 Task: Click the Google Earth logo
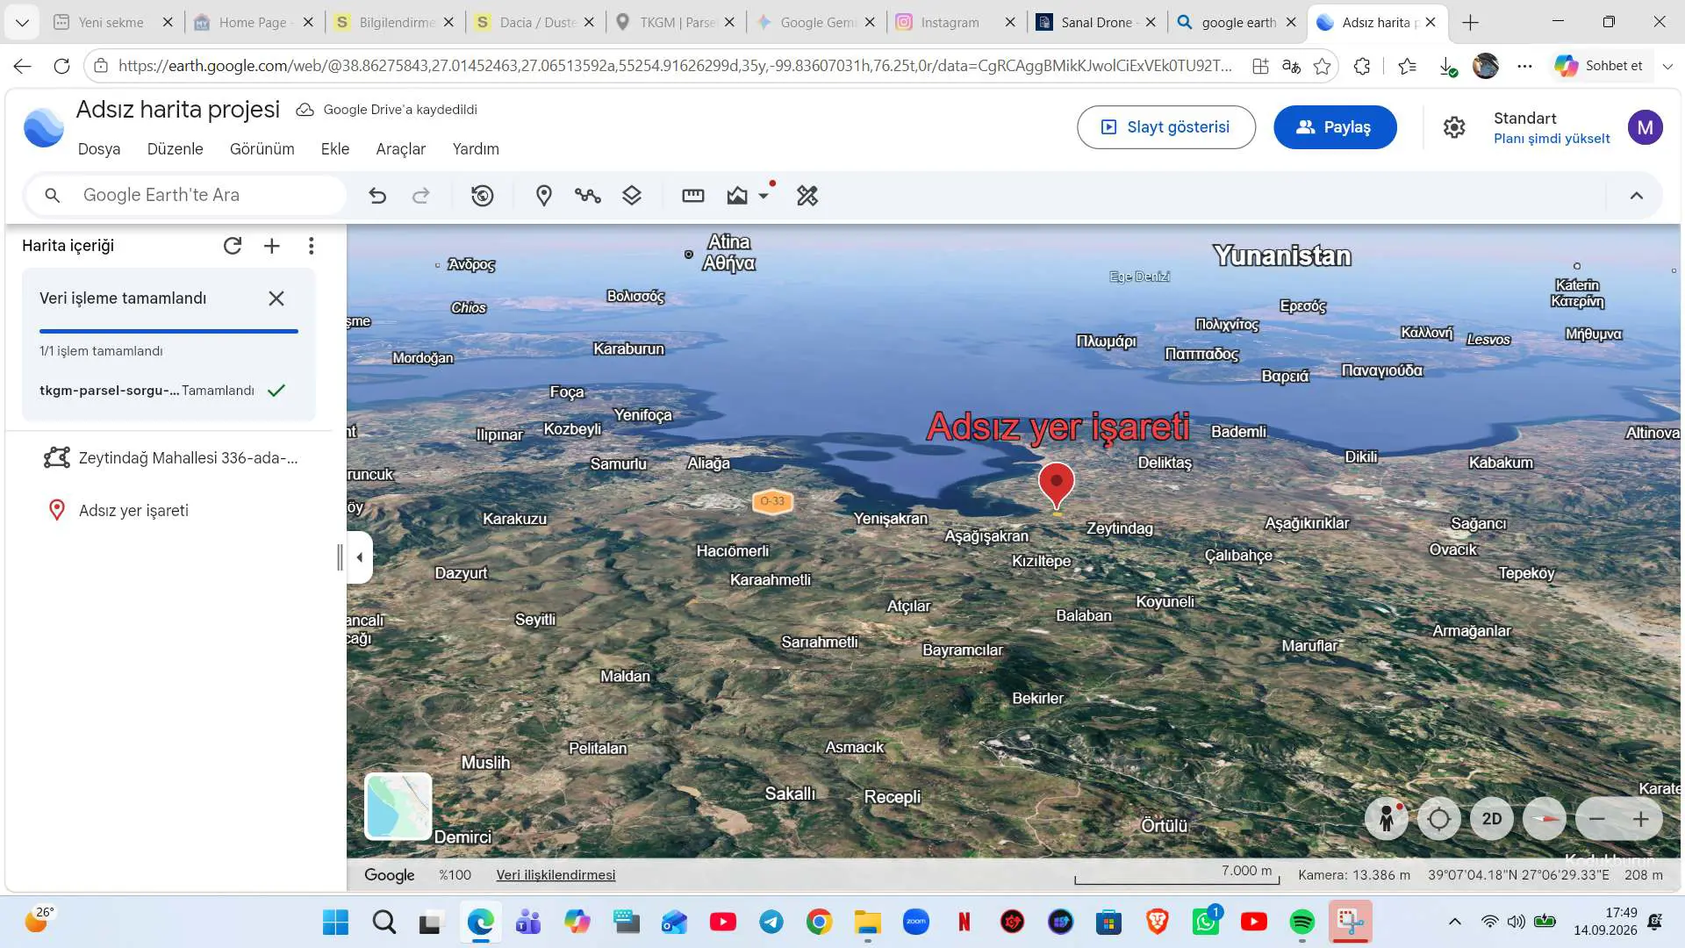point(43,127)
